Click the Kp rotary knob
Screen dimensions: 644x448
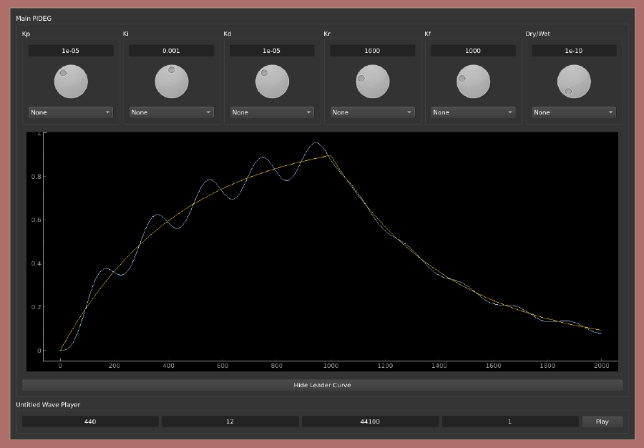click(71, 82)
